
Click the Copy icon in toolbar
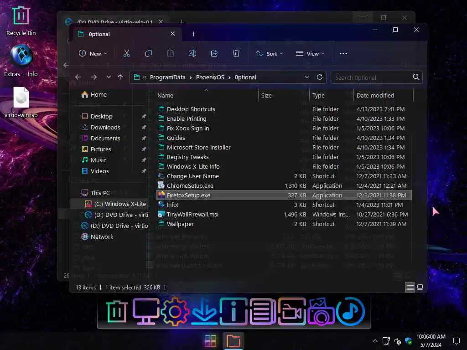(148, 54)
